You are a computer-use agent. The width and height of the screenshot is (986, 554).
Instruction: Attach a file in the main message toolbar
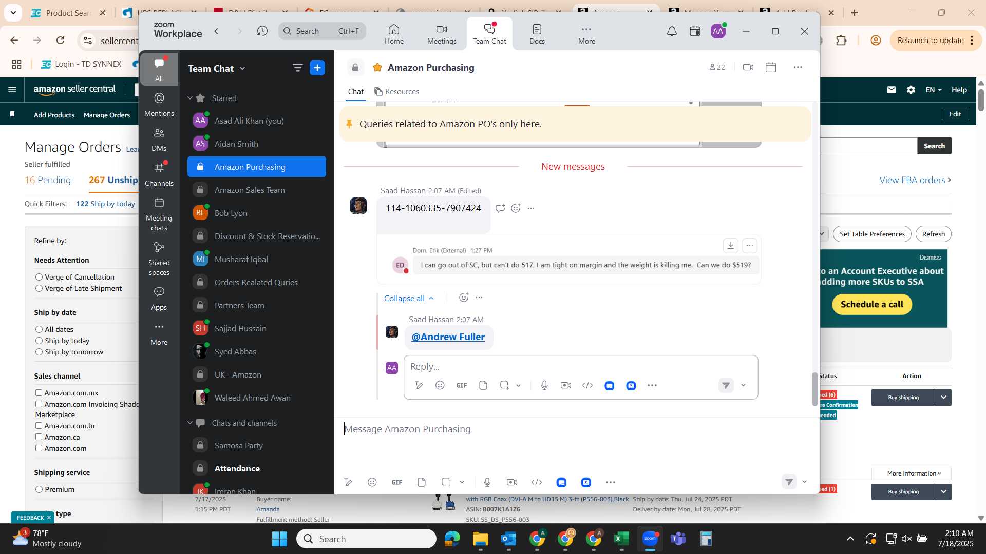[422, 482]
